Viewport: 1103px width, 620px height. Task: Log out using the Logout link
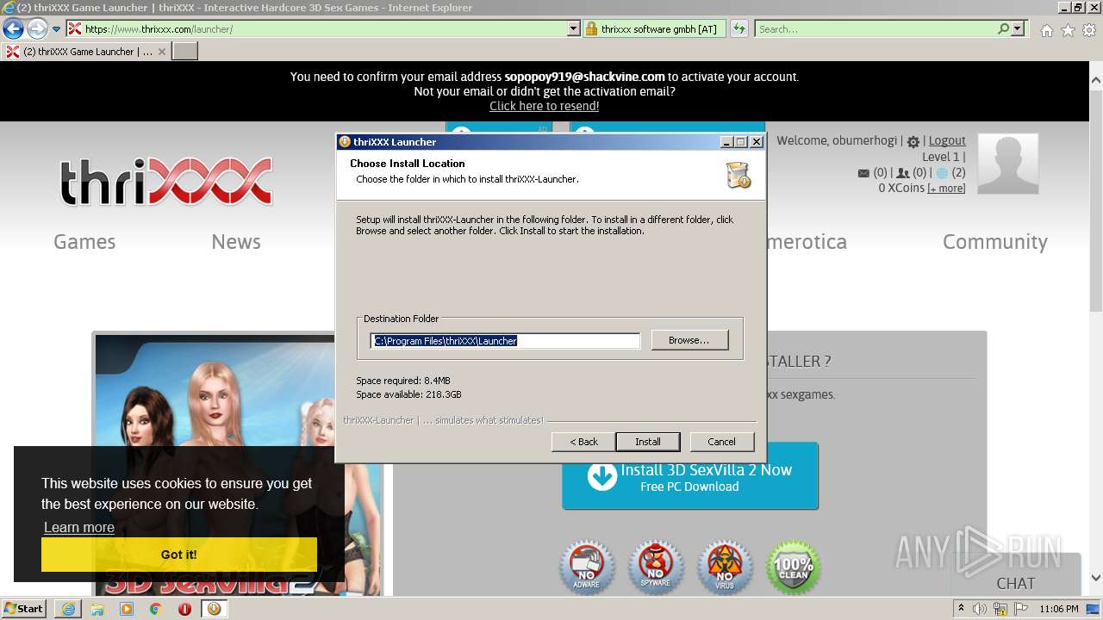947,140
